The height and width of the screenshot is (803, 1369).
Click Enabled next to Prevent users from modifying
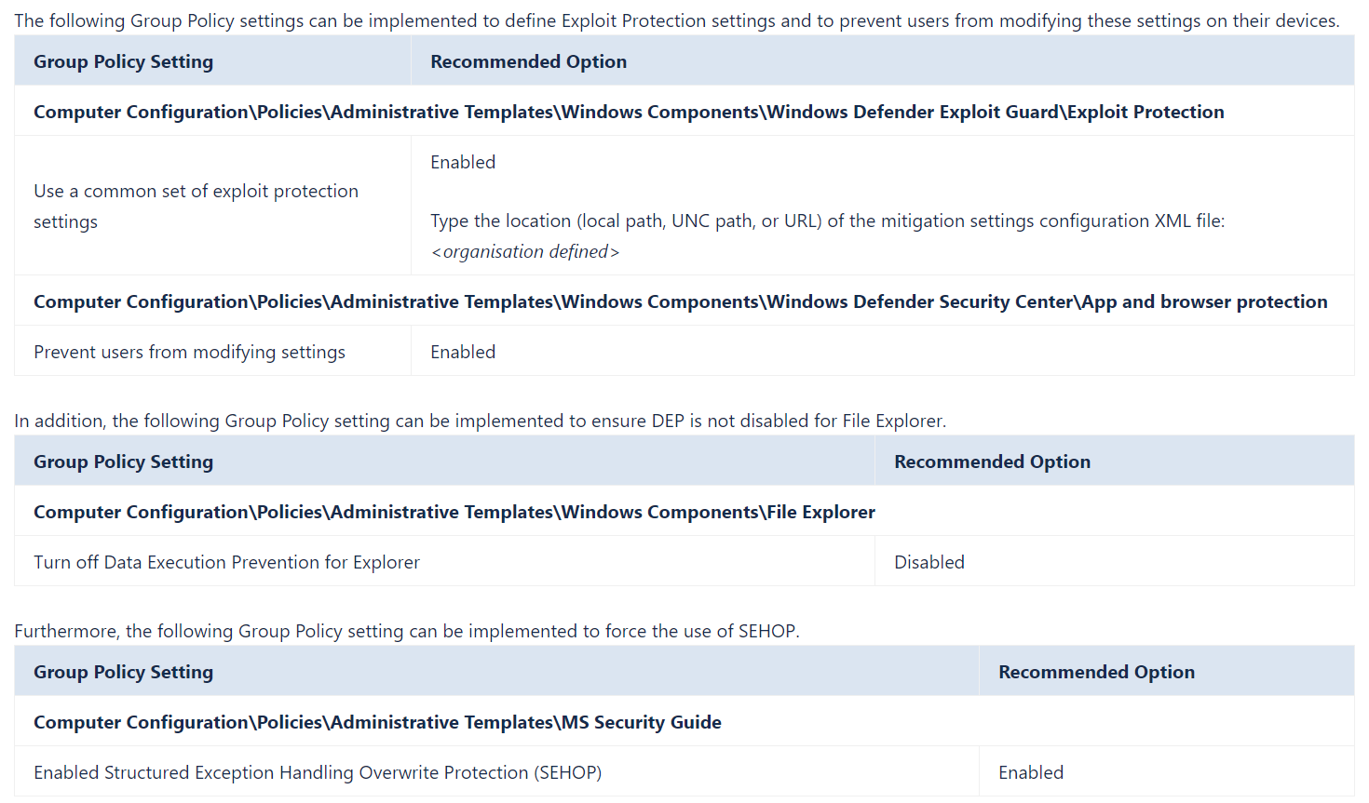pyautogui.click(x=463, y=352)
